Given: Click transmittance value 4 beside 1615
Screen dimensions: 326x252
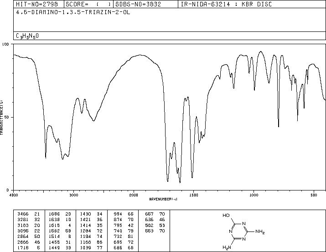Looking at the screenshot, I should (70, 225).
